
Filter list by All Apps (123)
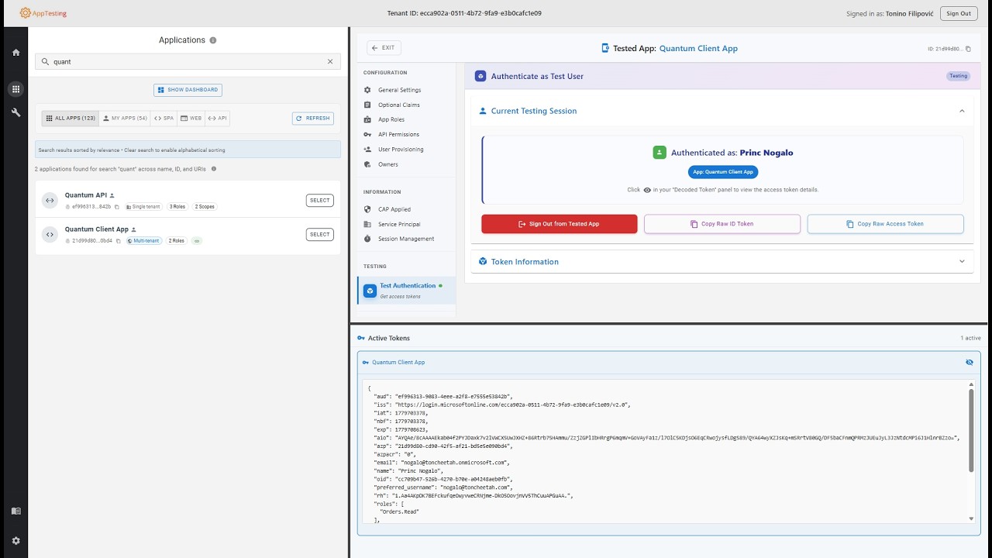71,119
